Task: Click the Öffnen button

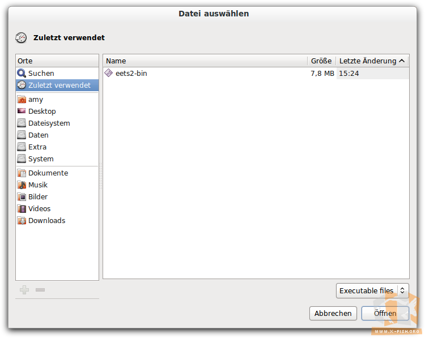Action: pos(385,313)
